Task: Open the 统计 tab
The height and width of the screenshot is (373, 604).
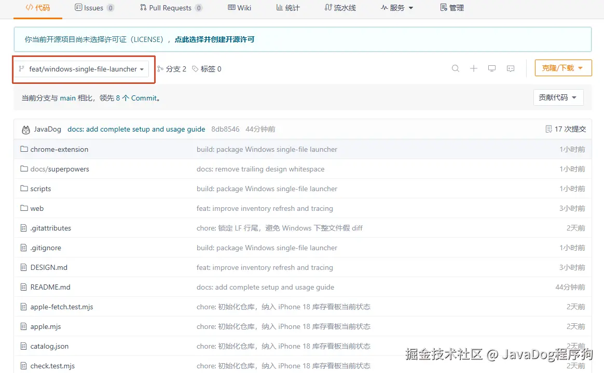Action: (x=288, y=8)
